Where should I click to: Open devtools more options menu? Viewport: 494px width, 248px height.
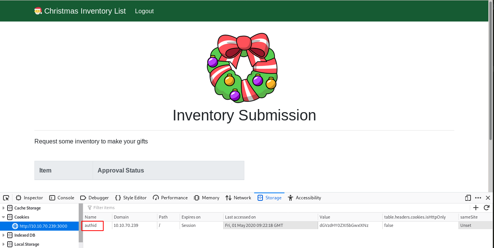(478, 198)
